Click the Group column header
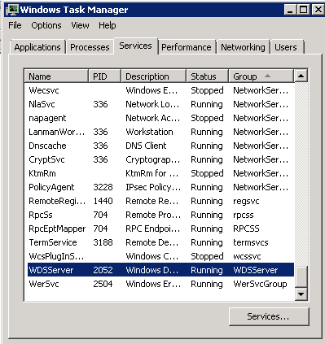 click(261, 76)
